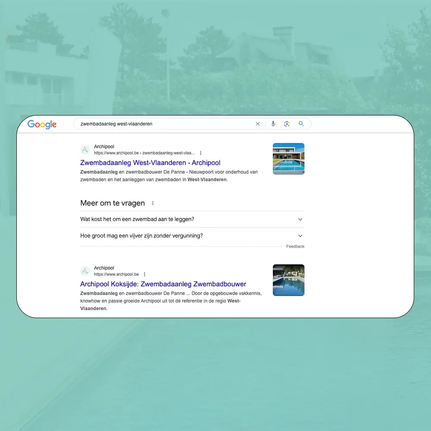
Task: Open three-dot menu next to 'Meer om te vragen'
Action: [153, 203]
